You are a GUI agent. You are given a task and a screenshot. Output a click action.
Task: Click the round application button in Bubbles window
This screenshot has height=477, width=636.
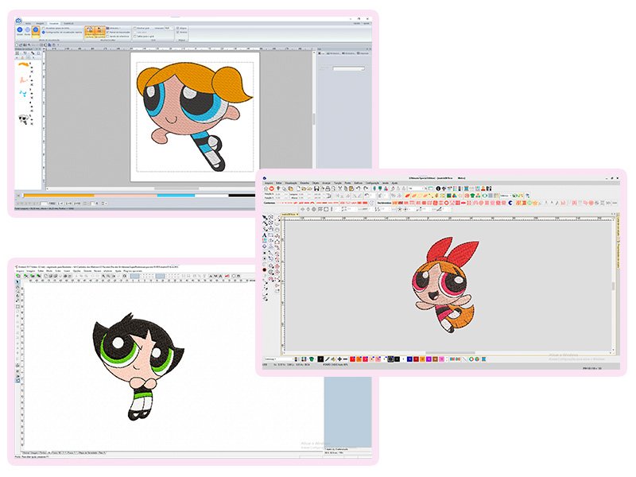pos(18,21)
